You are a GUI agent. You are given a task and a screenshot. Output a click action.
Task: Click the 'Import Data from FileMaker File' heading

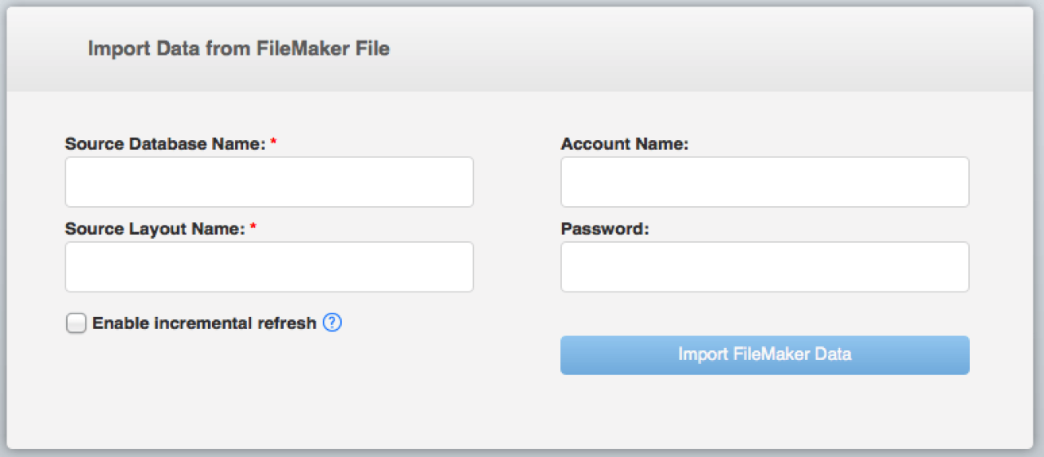[x=239, y=49]
